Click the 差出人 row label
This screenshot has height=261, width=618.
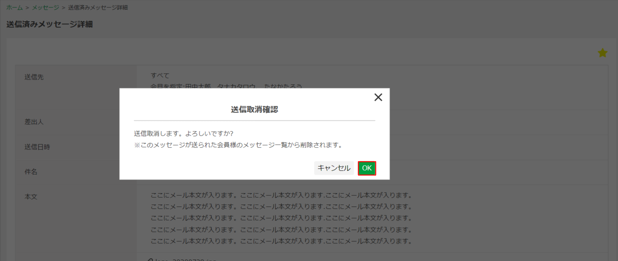34,122
